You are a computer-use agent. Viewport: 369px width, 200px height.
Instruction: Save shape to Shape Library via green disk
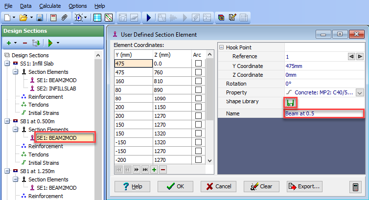click(x=290, y=103)
